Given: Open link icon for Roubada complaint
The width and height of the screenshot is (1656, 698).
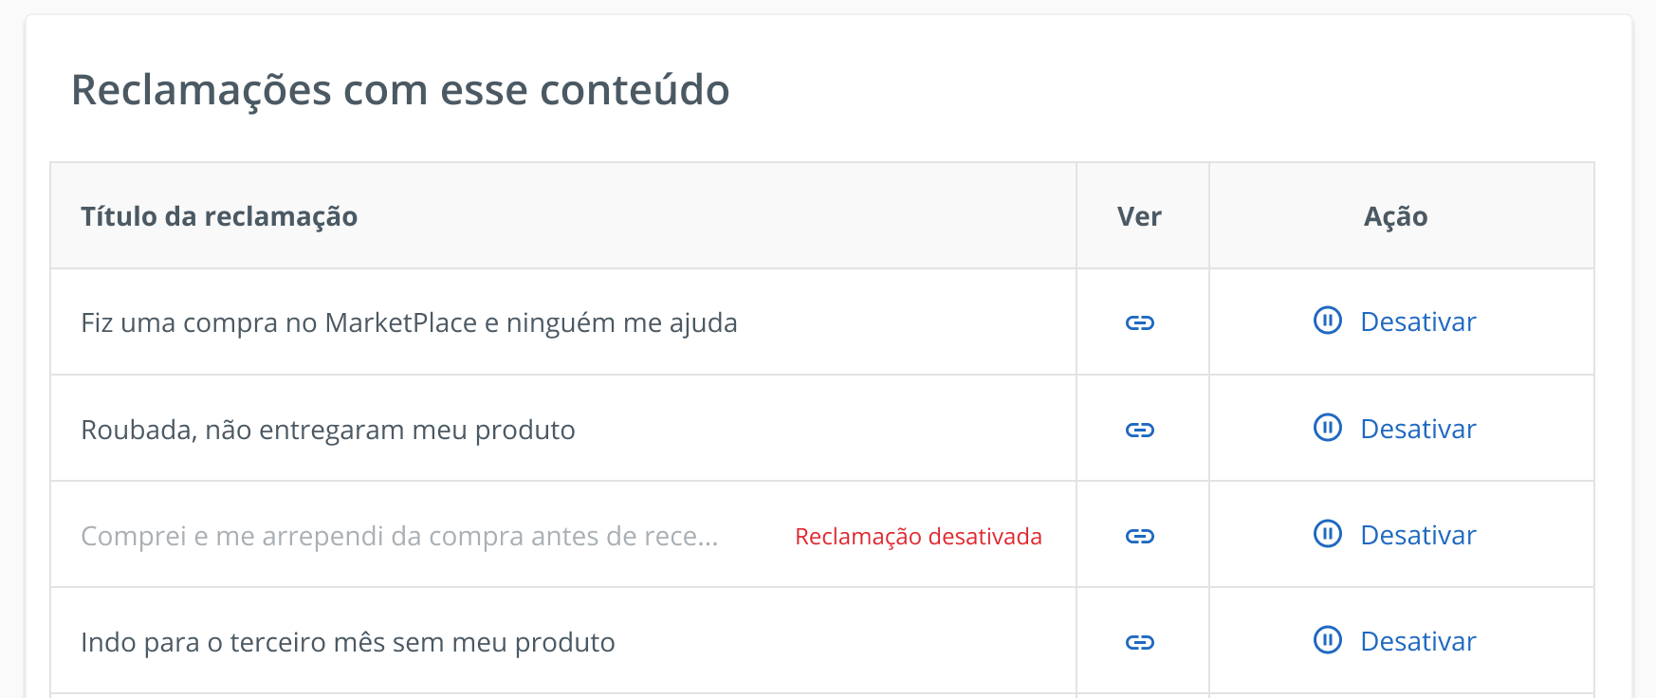Looking at the screenshot, I should [x=1139, y=430].
